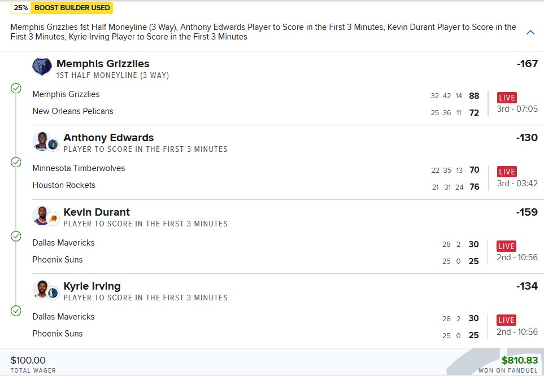Click green check icon for Anthony Edwards leg
544x376 pixels.
click(x=16, y=162)
